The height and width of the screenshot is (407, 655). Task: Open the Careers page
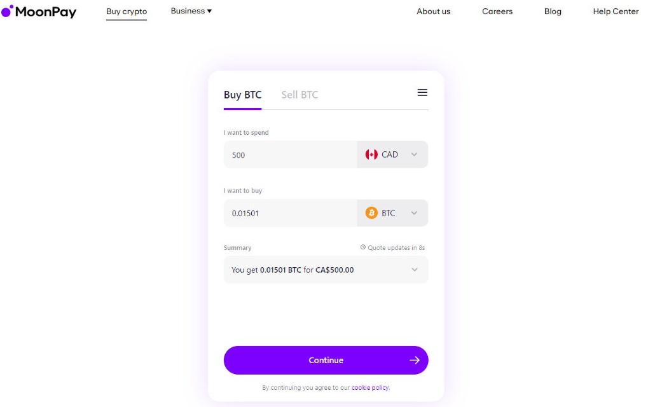click(497, 11)
